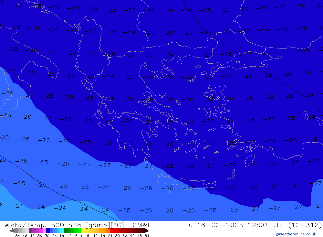This screenshot has width=323, height=237.
Task: Click the '12:00 UTC' valid time
Action: [x=266, y=225]
